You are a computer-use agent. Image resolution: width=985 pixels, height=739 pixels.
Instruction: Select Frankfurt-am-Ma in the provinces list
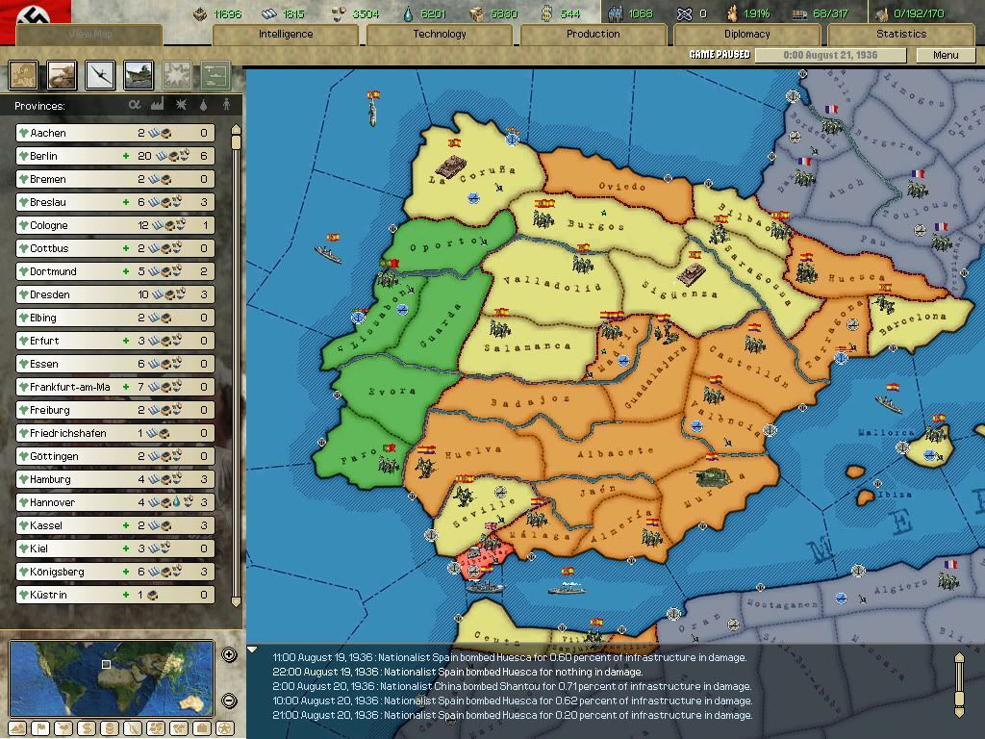point(115,387)
